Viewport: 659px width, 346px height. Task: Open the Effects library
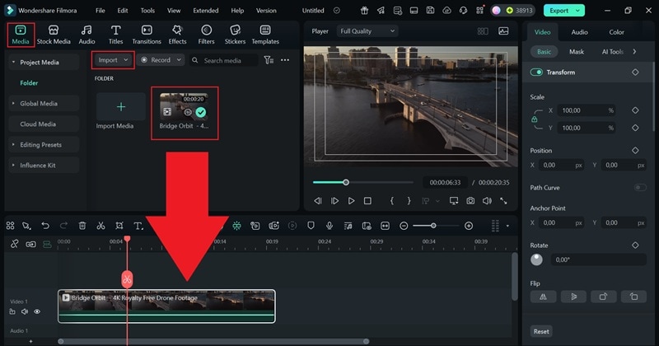click(177, 35)
